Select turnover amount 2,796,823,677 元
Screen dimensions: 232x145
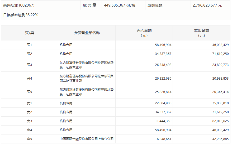pos(207,5)
